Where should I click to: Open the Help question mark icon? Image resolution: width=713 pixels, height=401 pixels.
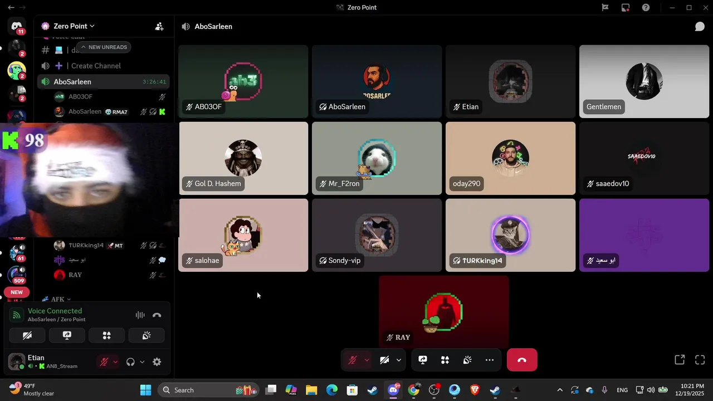pos(646,7)
